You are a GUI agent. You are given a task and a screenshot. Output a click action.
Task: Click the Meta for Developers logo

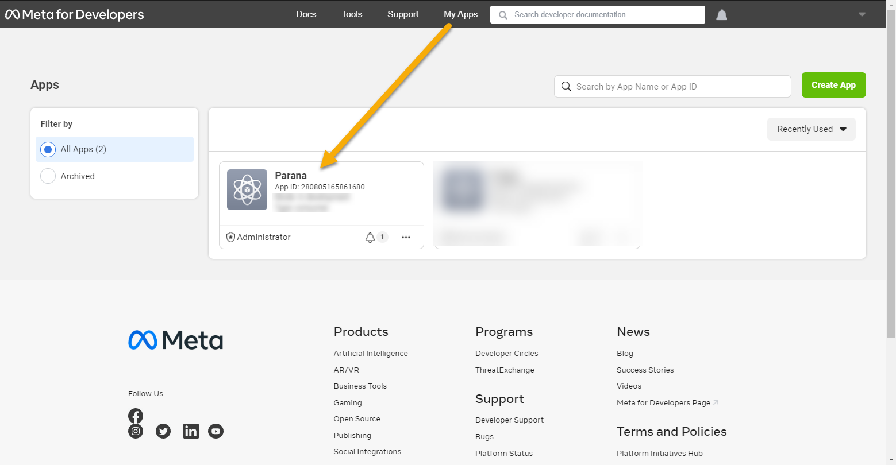(75, 14)
